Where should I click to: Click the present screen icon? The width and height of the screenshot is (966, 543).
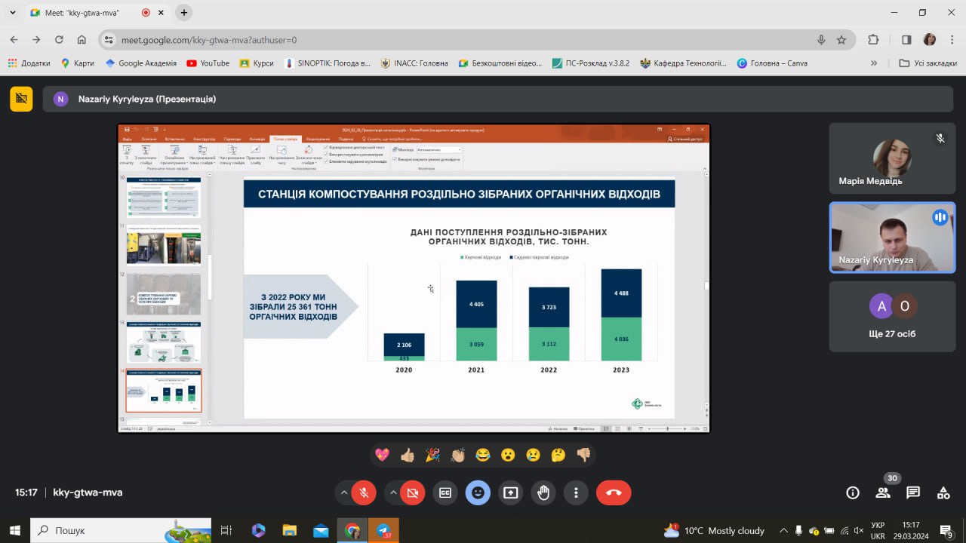(511, 492)
